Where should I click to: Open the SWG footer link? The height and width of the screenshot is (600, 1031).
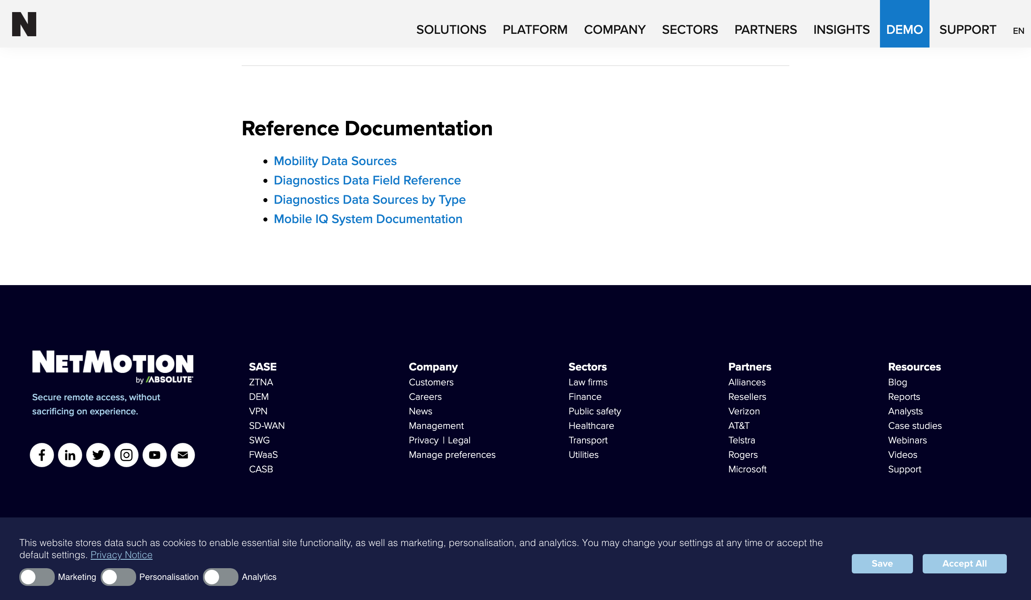[x=259, y=440]
